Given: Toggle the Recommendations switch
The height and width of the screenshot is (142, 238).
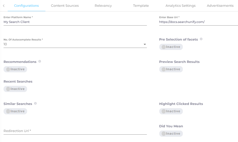Looking at the screenshot, I should click(15, 69).
